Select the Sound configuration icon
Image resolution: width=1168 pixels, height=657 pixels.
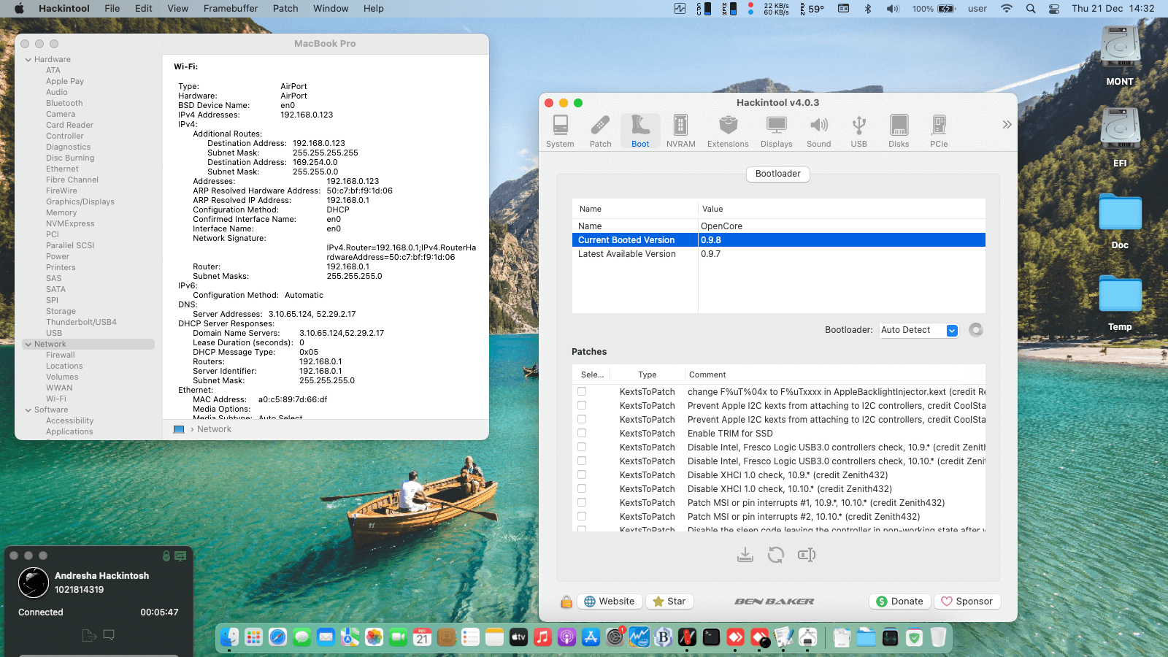coord(818,130)
